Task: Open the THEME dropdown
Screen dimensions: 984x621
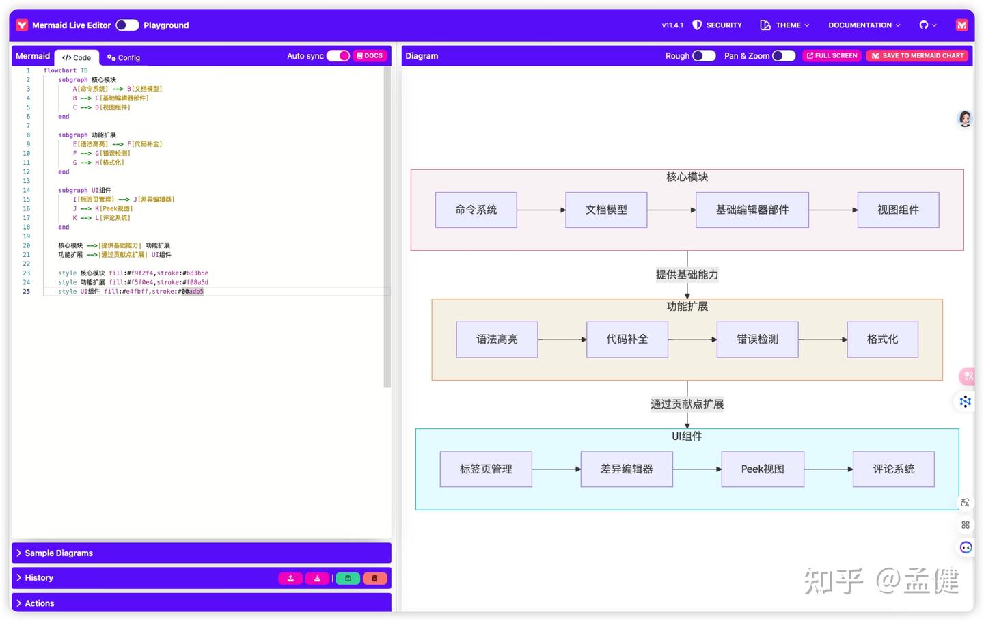Action: pos(784,25)
